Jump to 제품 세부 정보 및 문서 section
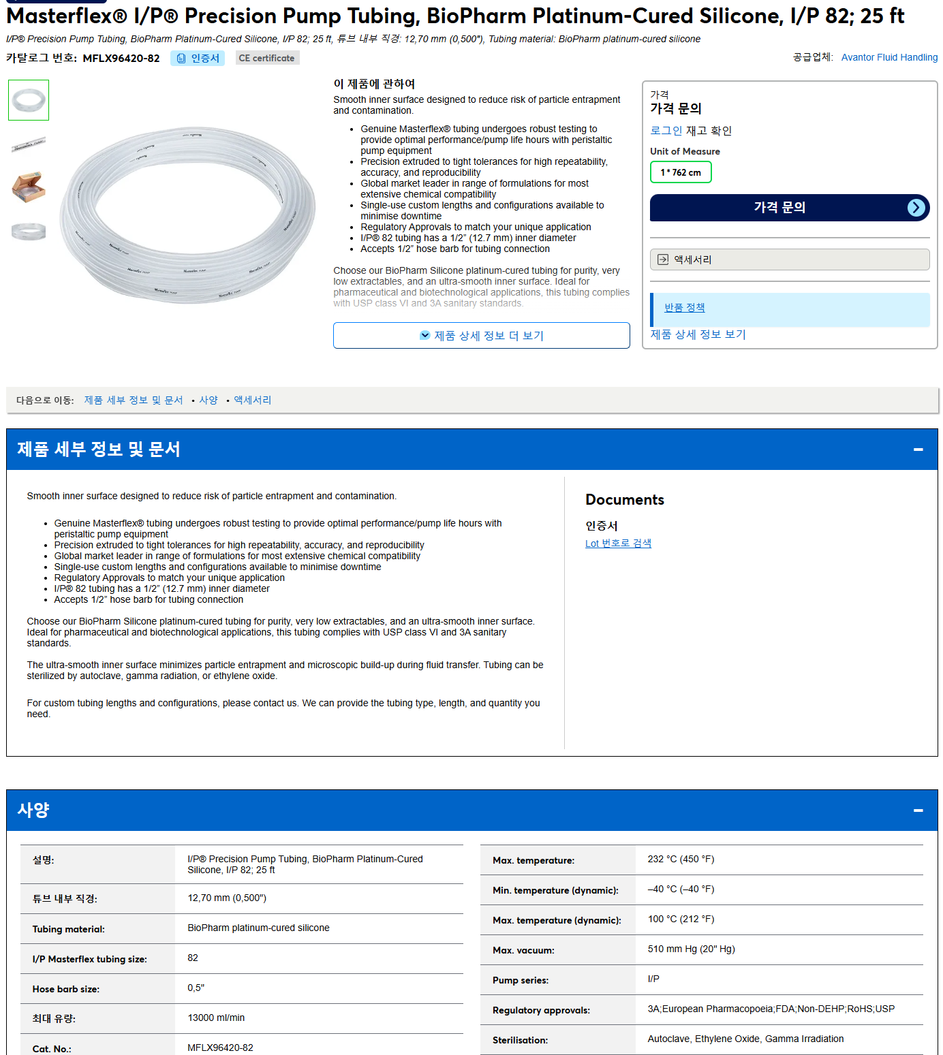 (134, 400)
